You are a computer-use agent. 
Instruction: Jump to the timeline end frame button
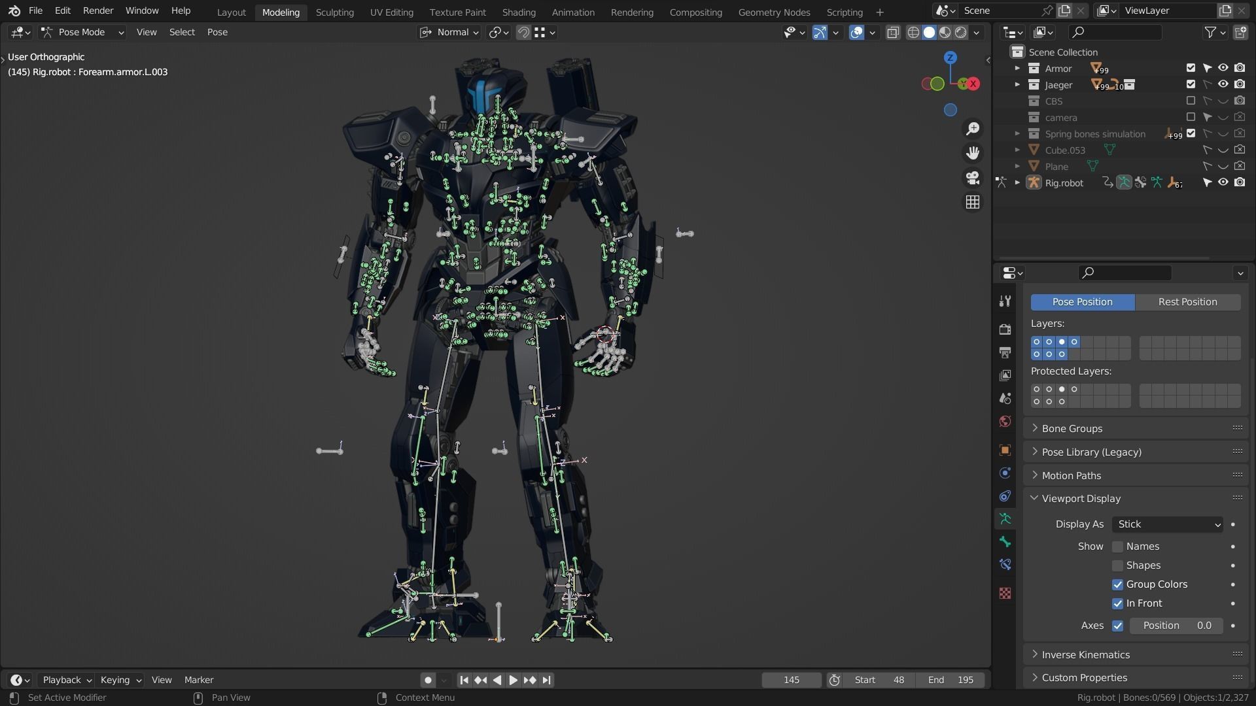tap(546, 680)
